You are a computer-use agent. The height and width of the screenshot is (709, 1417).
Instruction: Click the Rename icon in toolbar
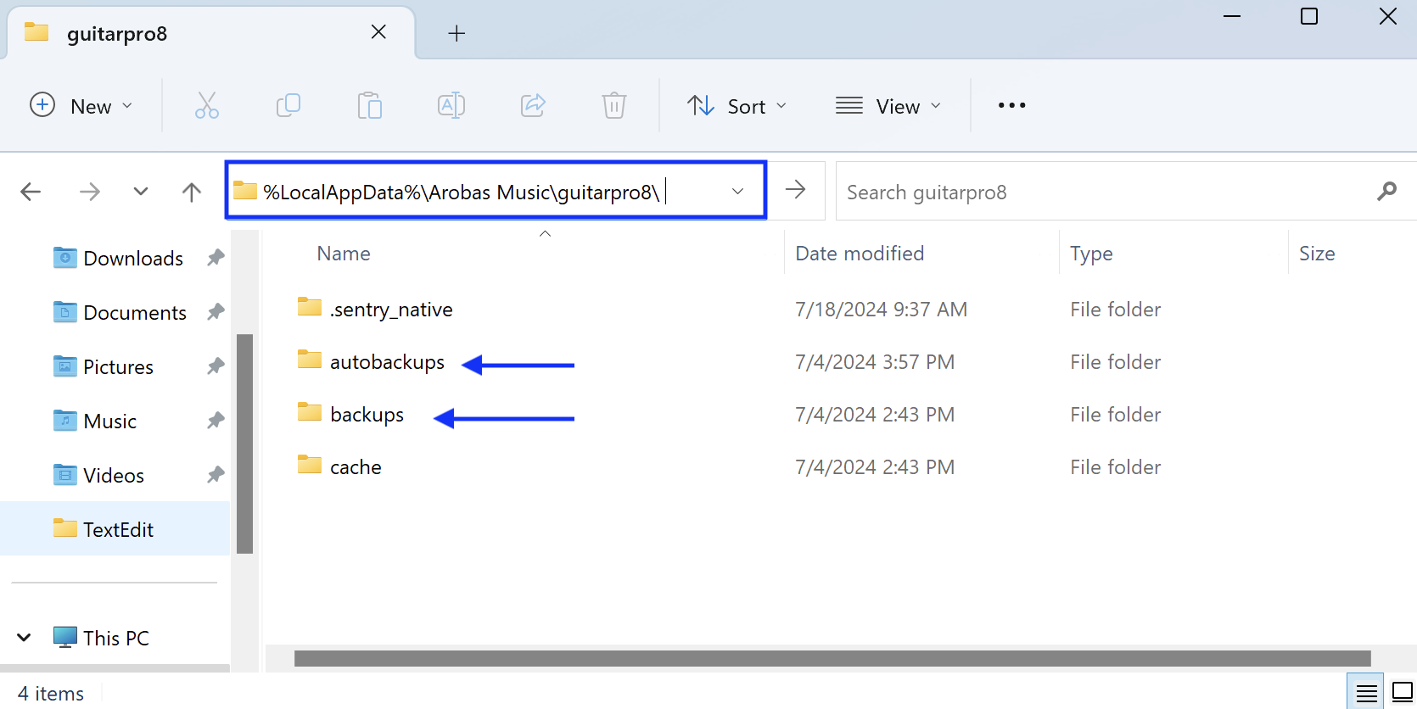(451, 105)
